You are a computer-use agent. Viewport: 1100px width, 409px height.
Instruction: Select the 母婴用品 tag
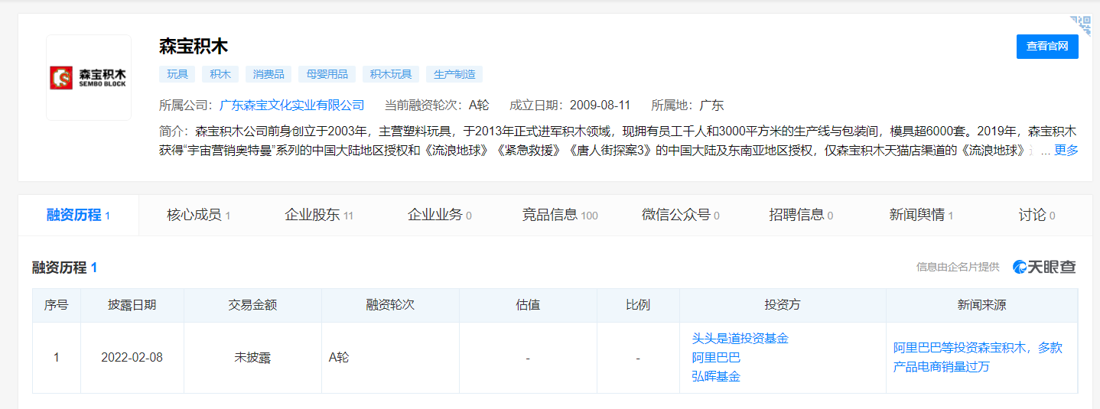point(327,74)
